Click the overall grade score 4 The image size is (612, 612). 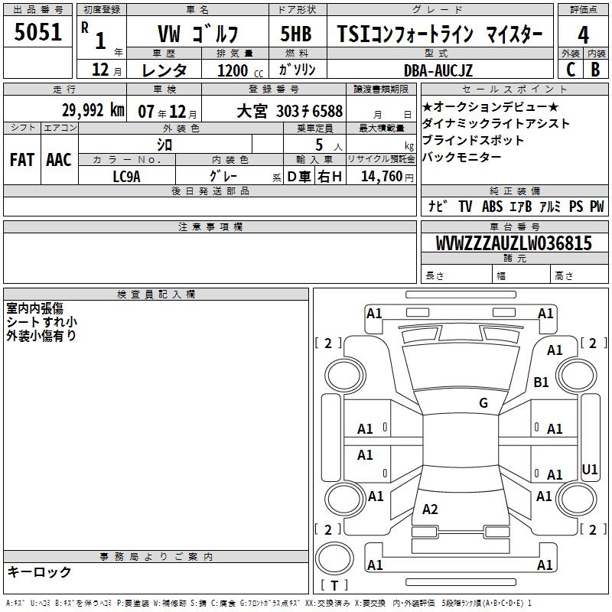(584, 34)
